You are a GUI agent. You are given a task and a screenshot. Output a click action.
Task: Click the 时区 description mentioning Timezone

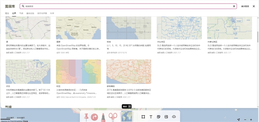(77, 91)
